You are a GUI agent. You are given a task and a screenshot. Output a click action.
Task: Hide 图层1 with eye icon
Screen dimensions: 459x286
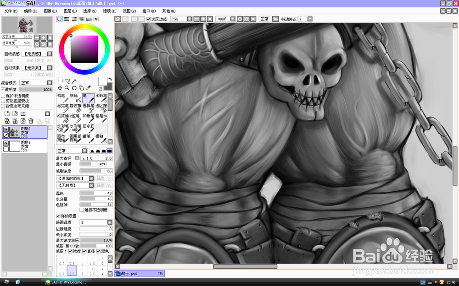coord(6,143)
